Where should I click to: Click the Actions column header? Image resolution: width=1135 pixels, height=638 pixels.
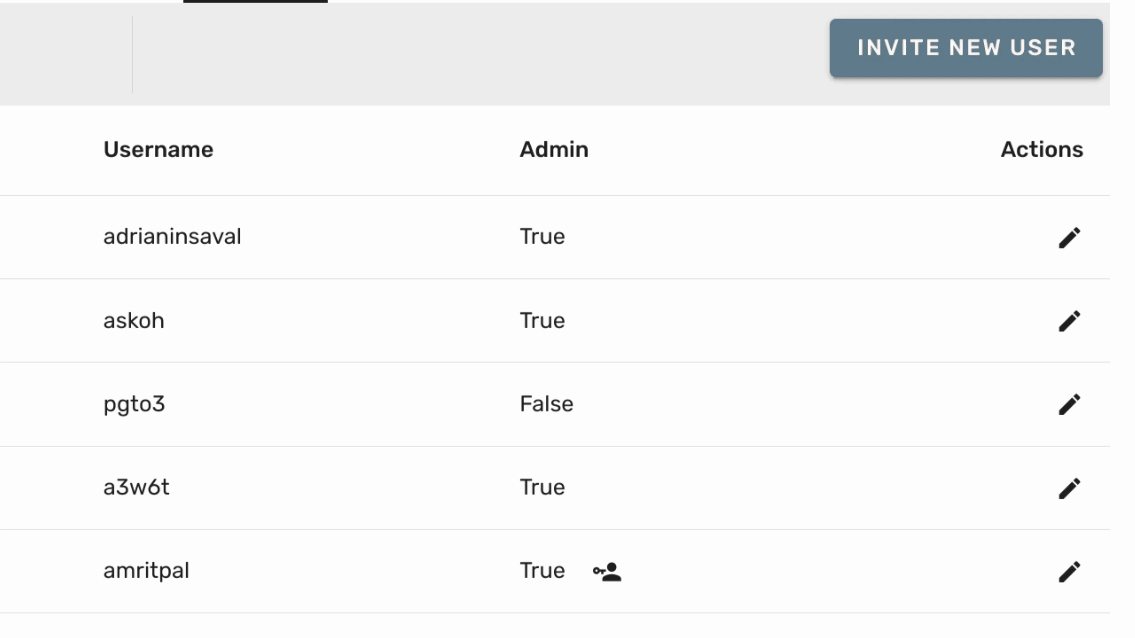(x=1041, y=149)
